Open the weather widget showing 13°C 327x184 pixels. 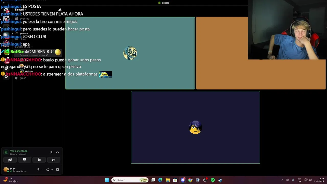10,180
